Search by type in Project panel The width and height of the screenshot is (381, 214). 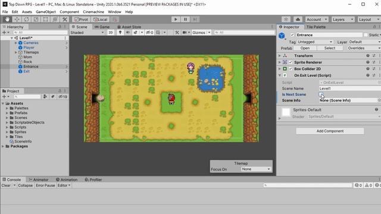point(45,96)
